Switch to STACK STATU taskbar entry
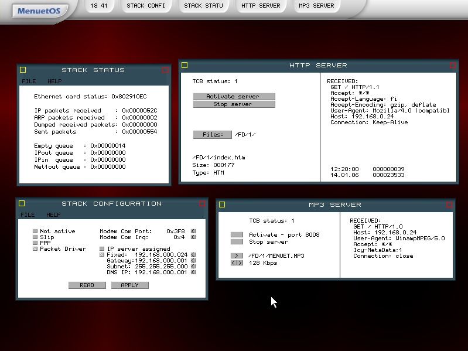The height and width of the screenshot is (351, 468). 203,6
